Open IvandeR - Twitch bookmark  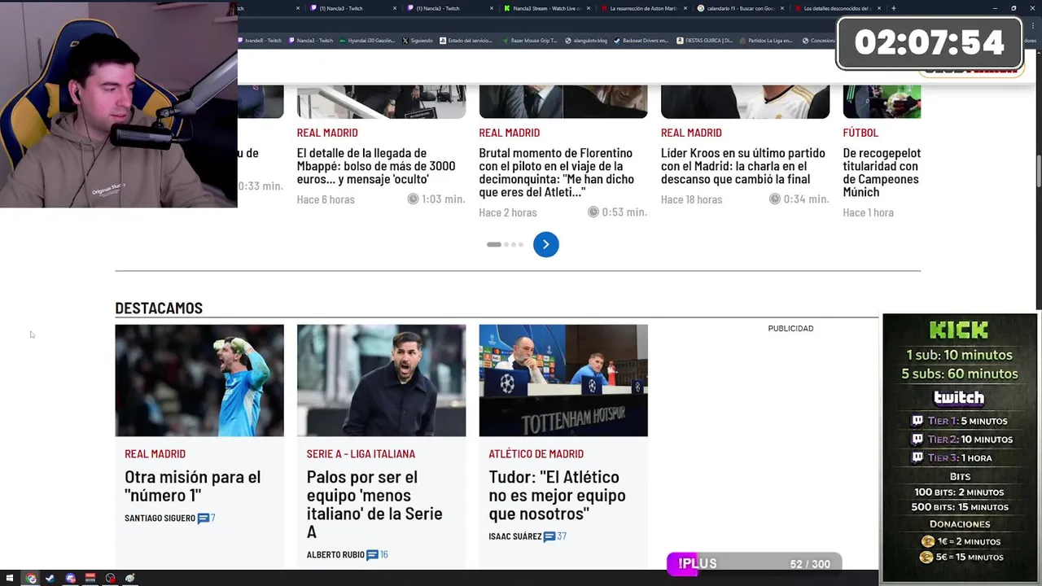click(x=260, y=40)
